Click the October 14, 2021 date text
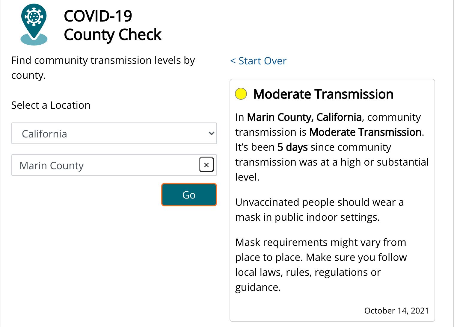457x327 pixels. click(x=396, y=311)
